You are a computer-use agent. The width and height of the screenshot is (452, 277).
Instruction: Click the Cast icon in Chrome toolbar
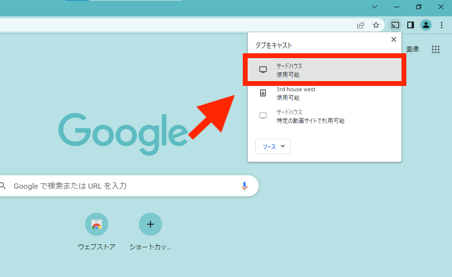pyautogui.click(x=395, y=25)
